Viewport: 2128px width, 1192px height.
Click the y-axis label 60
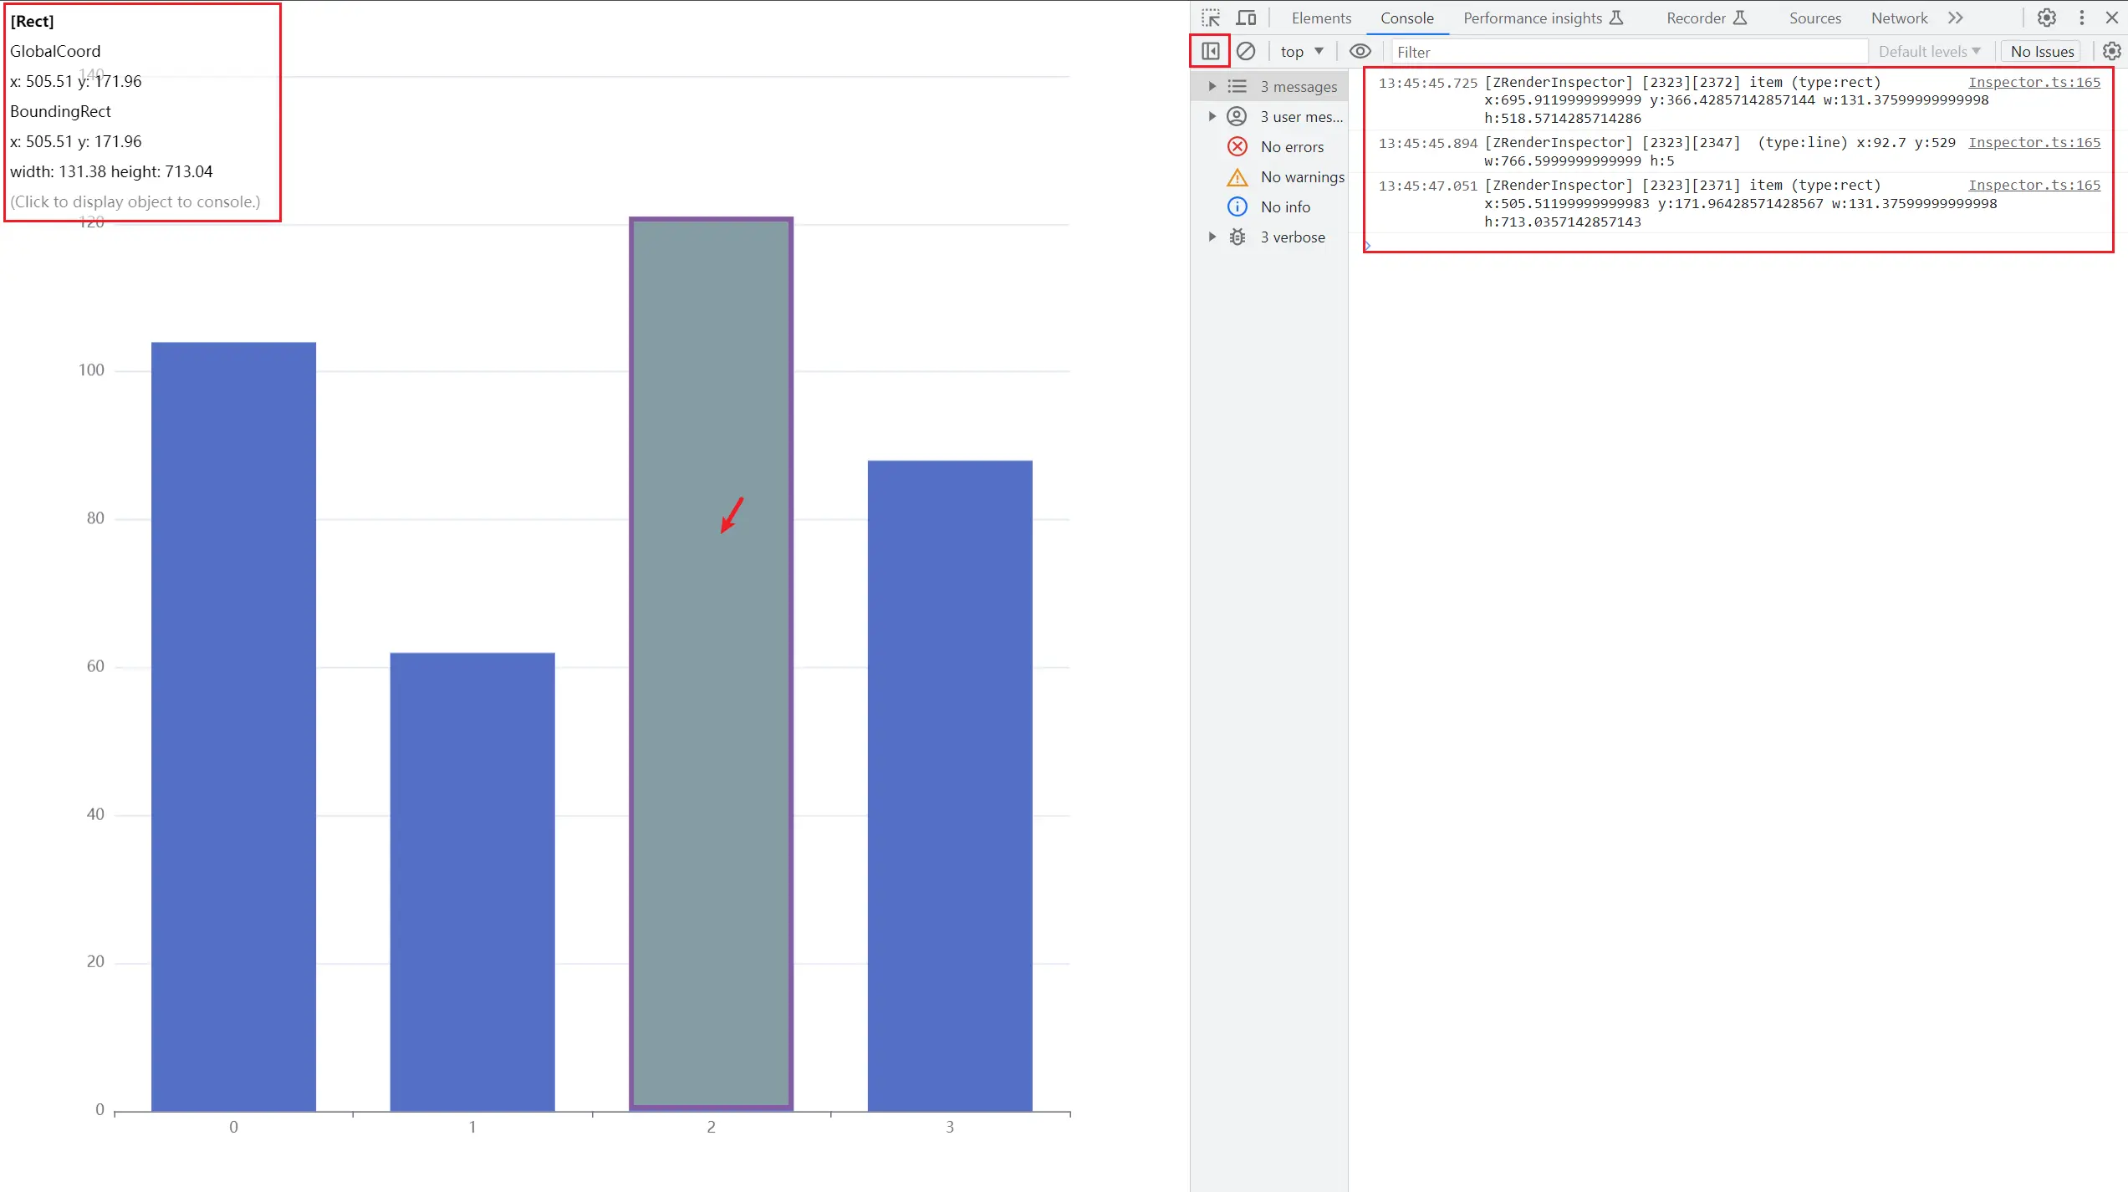tap(95, 665)
